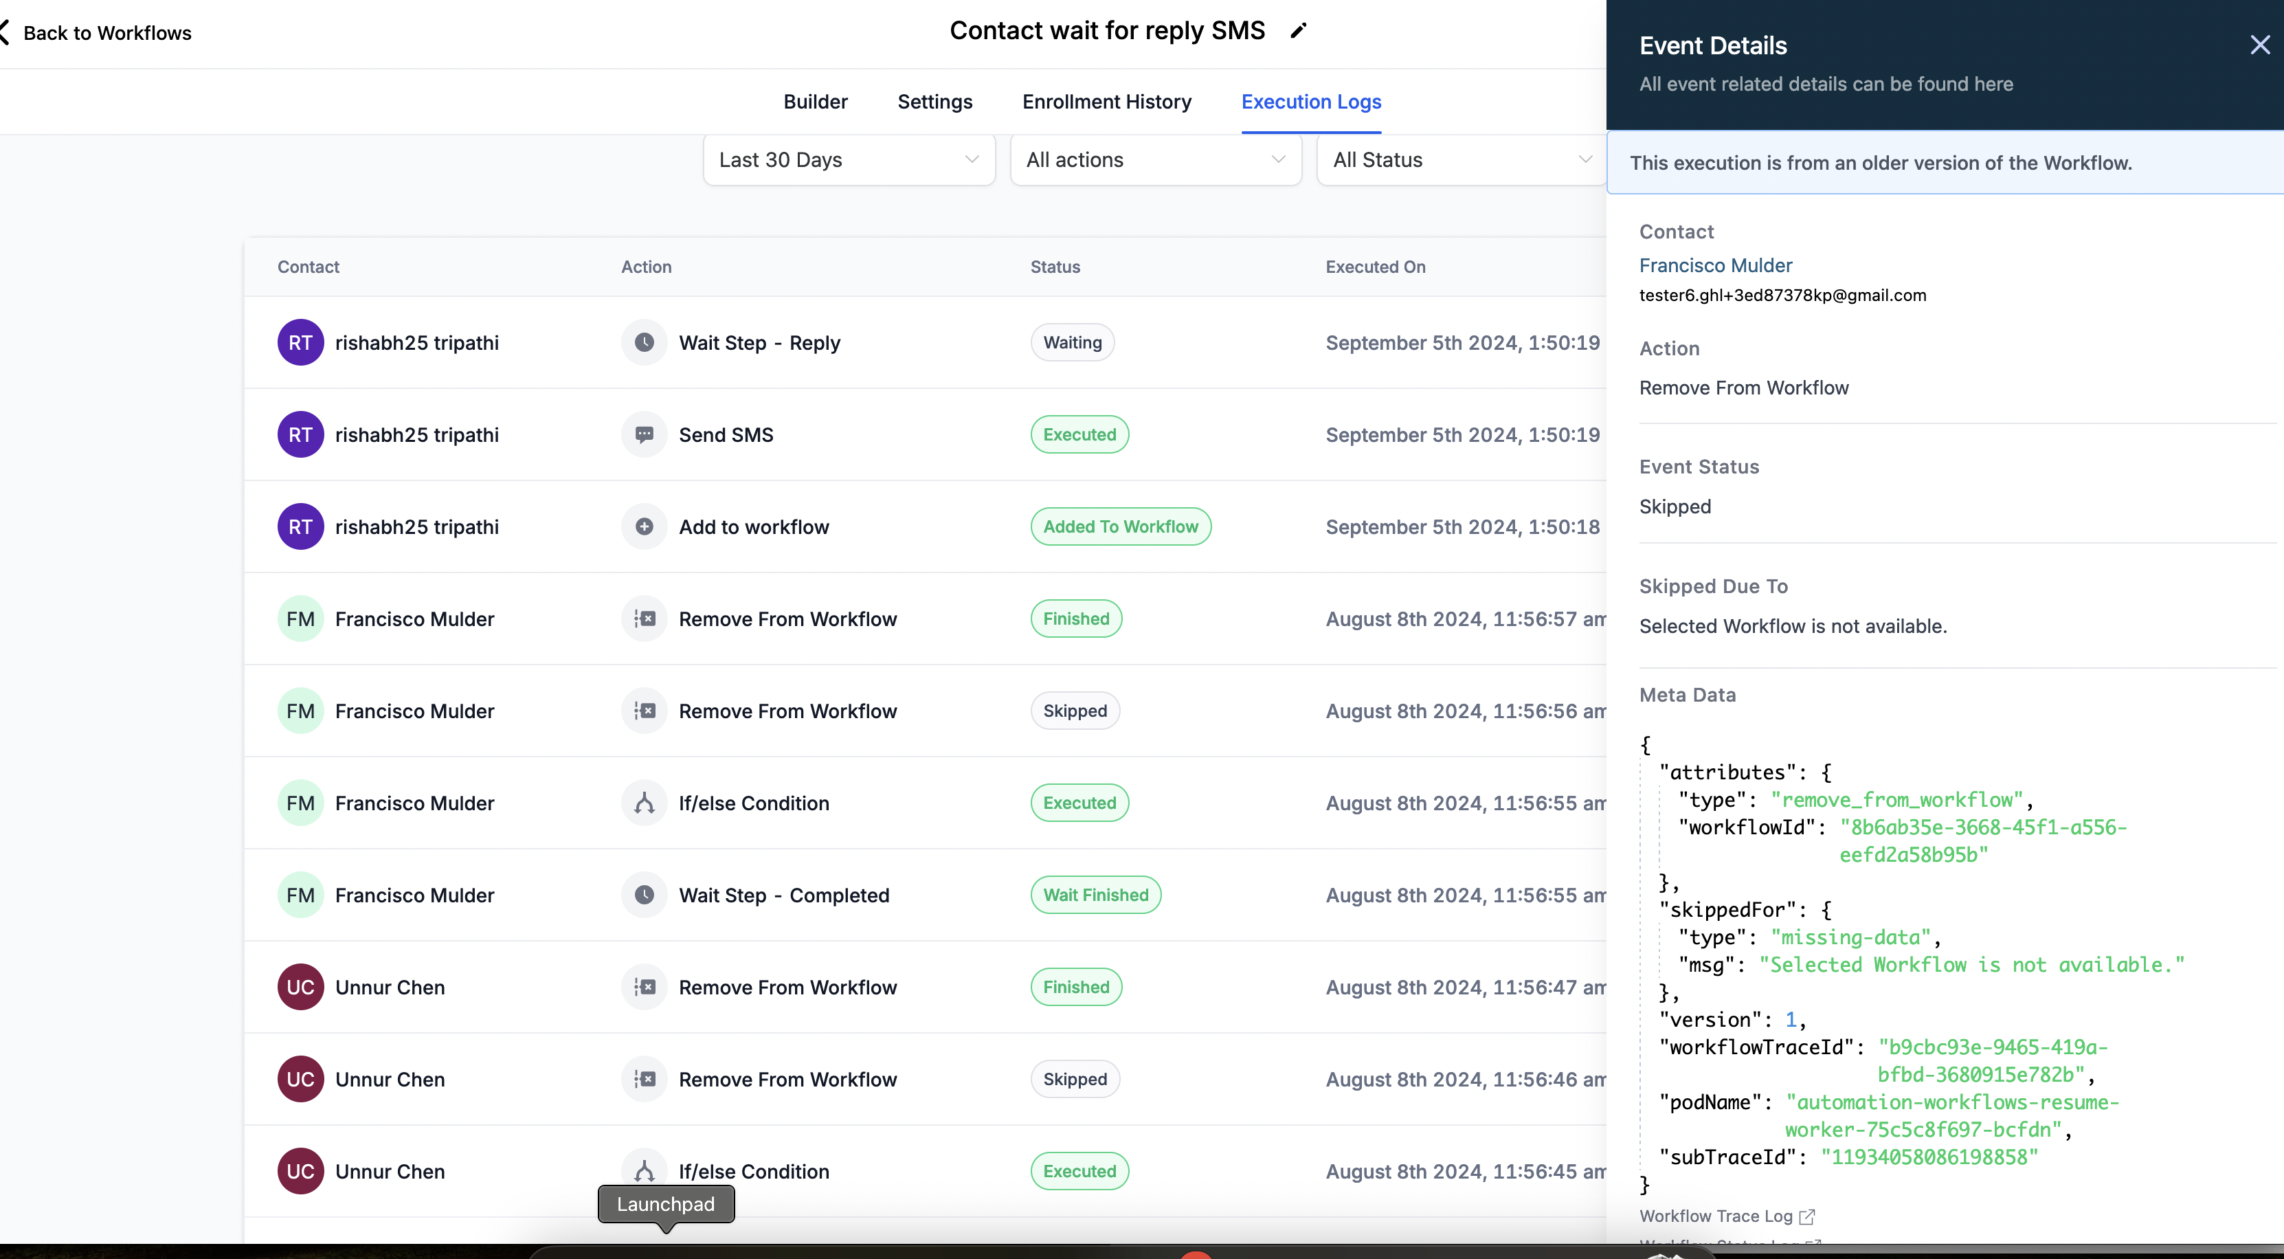The image size is (2284, 1259).
Task: Click Remove From Workflow icon at 11:56:47
Action: [x=645, y=987]
